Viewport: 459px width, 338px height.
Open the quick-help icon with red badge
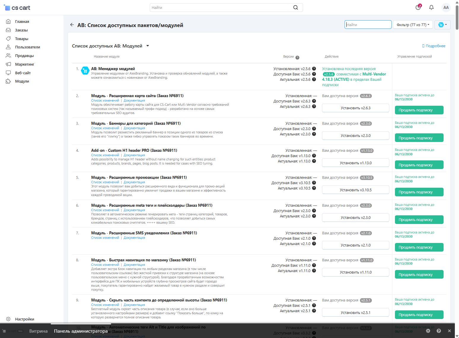[x=418, y=7]
